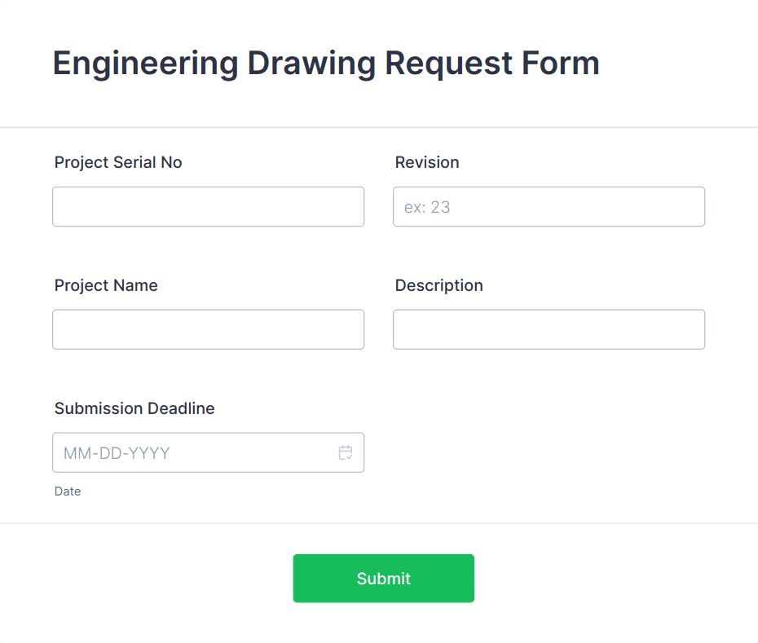This screenshot has height=643, width=758.
Task: Click the 'Project Serial No' field label
Action: (x=118, y=162)
